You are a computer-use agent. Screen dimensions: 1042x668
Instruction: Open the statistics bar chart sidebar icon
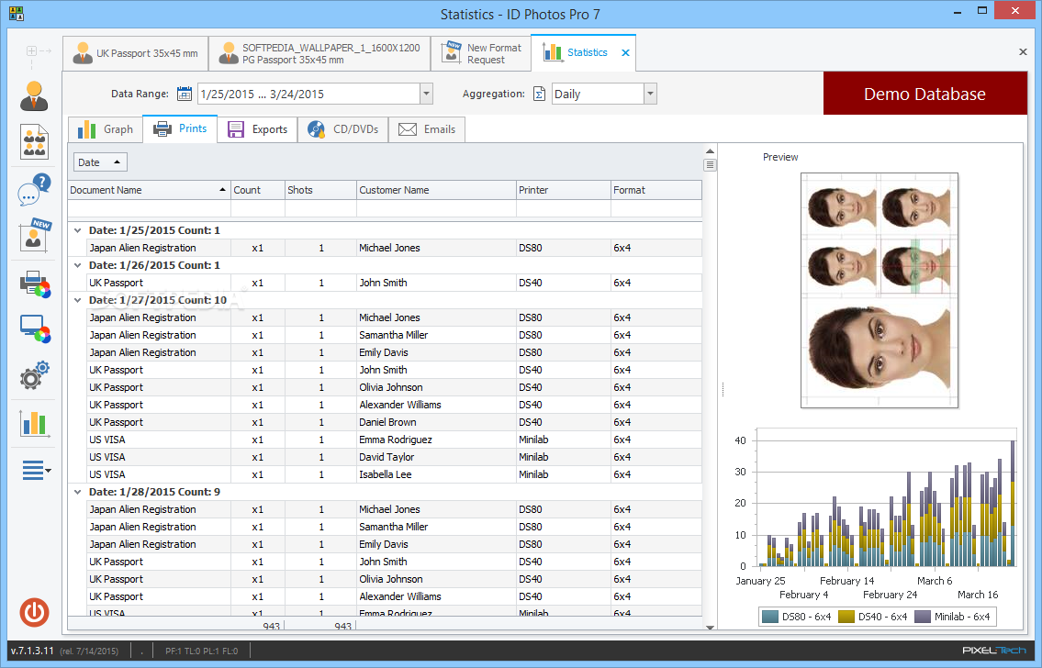tap(35, 422)
